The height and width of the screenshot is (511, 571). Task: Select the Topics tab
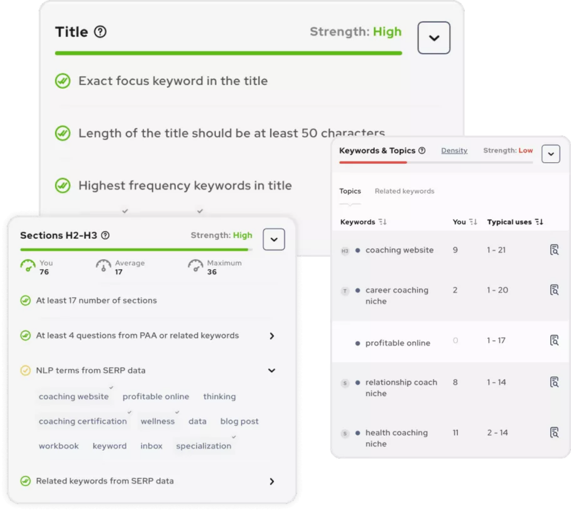[x=350, y=191]
